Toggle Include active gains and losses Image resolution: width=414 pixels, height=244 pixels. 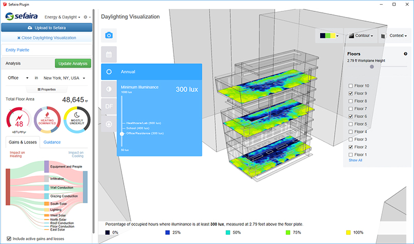click(8, 238)
